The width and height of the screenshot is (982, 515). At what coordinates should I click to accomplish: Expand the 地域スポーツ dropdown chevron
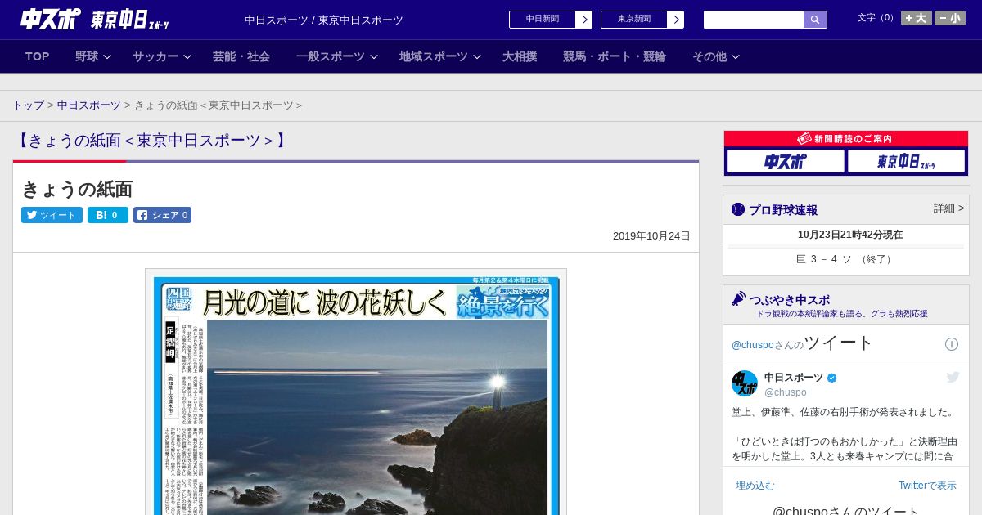click(477, 56)
